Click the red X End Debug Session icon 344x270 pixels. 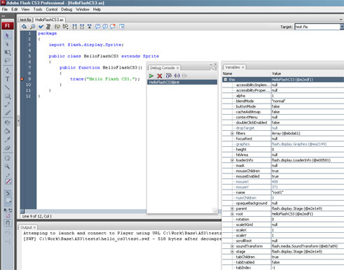(x=160, y=76)
